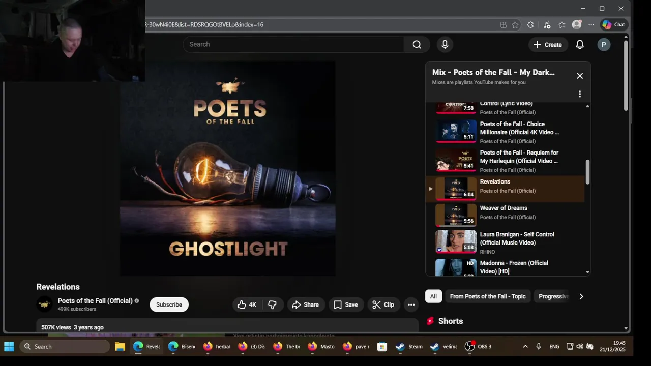Screen dimensions: 651x366
Task: Click the playlist panel scrollbar thumb
Action: click(x=587, y=172)
